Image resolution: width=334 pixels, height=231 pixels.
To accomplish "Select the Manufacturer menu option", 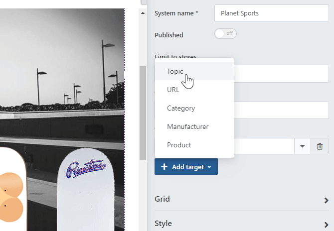I will (187, 126).
